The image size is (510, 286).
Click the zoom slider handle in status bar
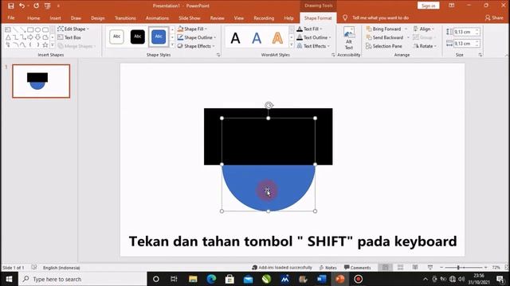[458, 268]
